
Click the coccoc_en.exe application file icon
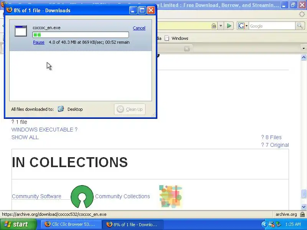[x=21, y=31]
